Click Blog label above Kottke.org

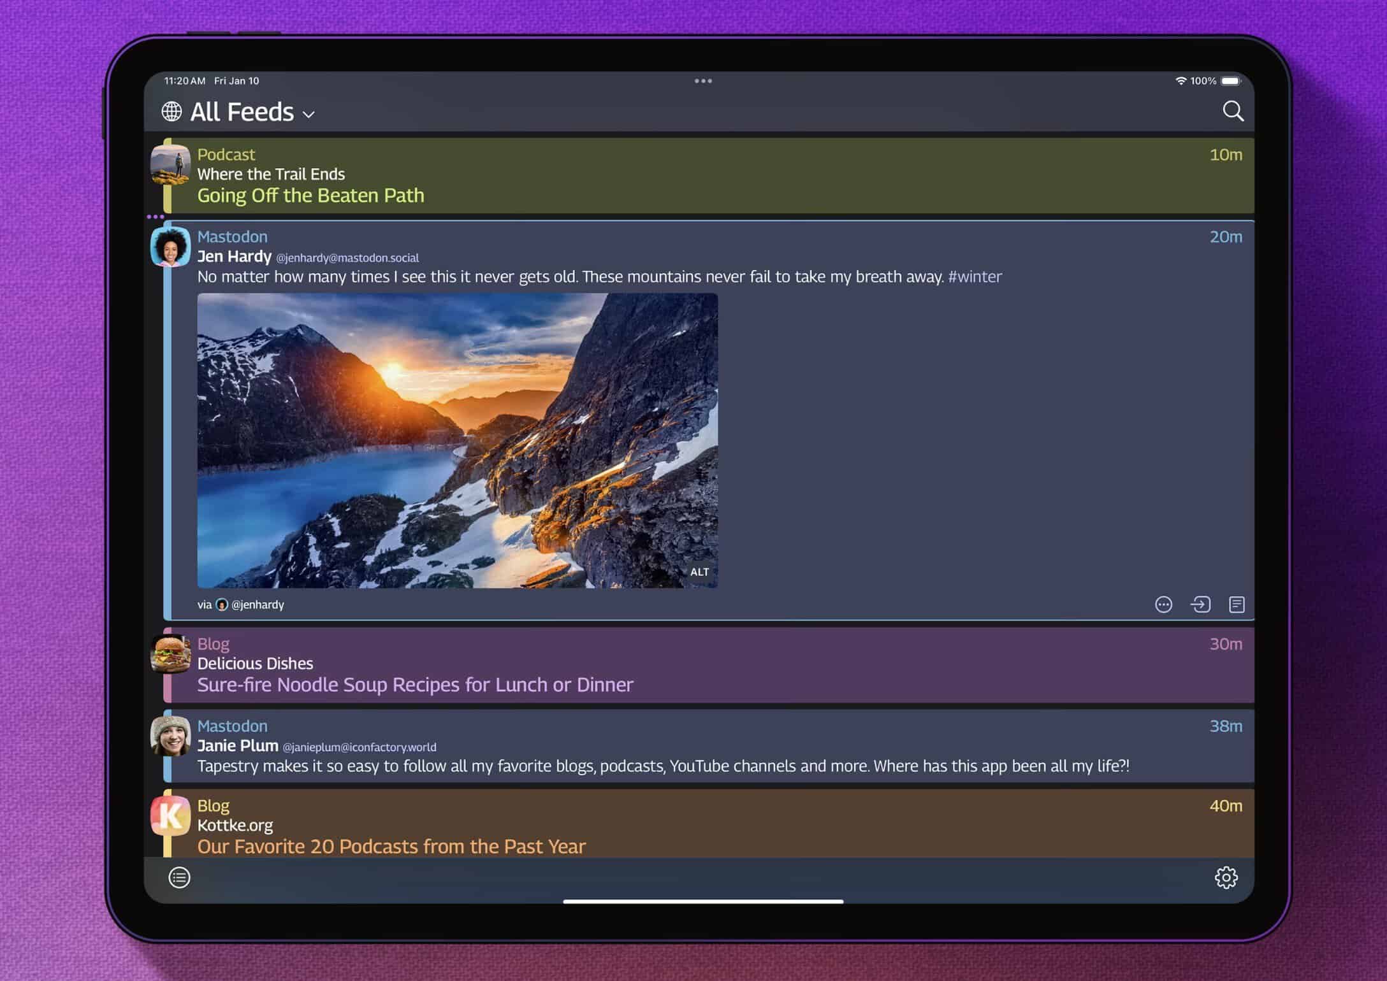tap(213, 806)
